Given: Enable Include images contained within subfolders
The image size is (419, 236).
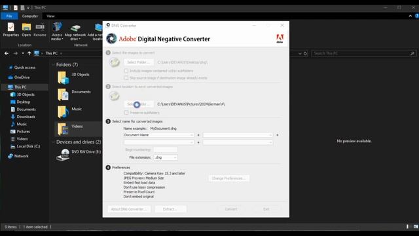Looking at the screenshot, I should [x=126, y=71].
